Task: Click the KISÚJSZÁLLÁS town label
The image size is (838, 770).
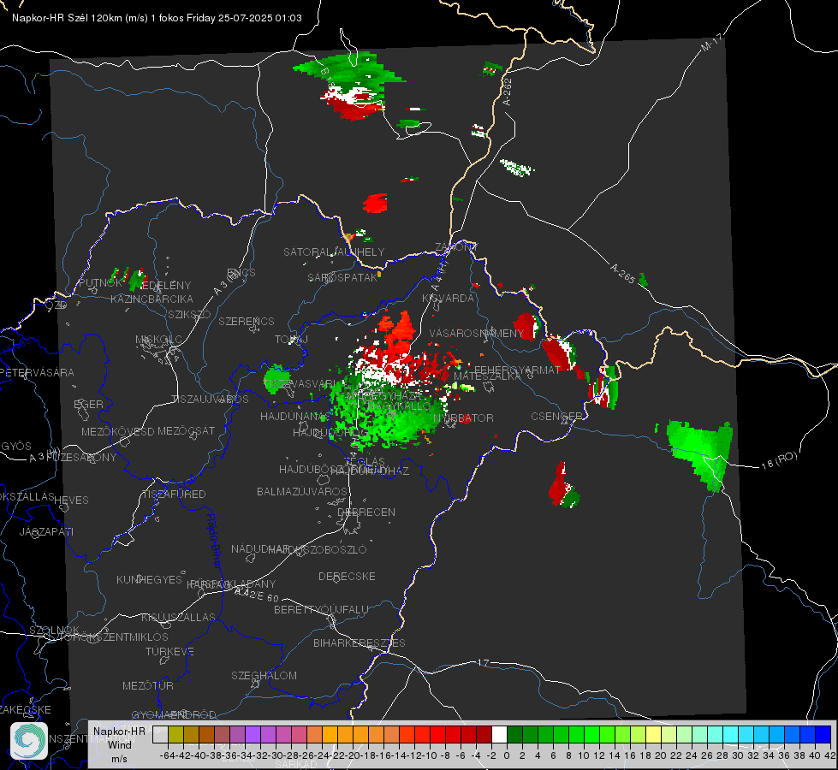Action: (x=178, y=617)
